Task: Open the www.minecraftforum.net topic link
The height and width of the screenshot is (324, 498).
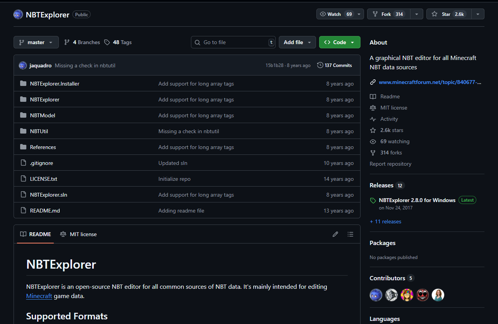Action: tap(430, 82)
